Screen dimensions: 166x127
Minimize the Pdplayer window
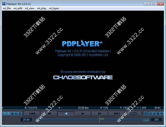coord(147,4)
